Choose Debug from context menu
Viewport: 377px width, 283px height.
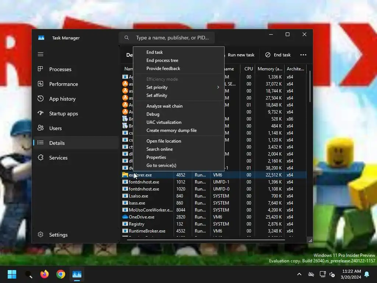[x=179, y=114]
